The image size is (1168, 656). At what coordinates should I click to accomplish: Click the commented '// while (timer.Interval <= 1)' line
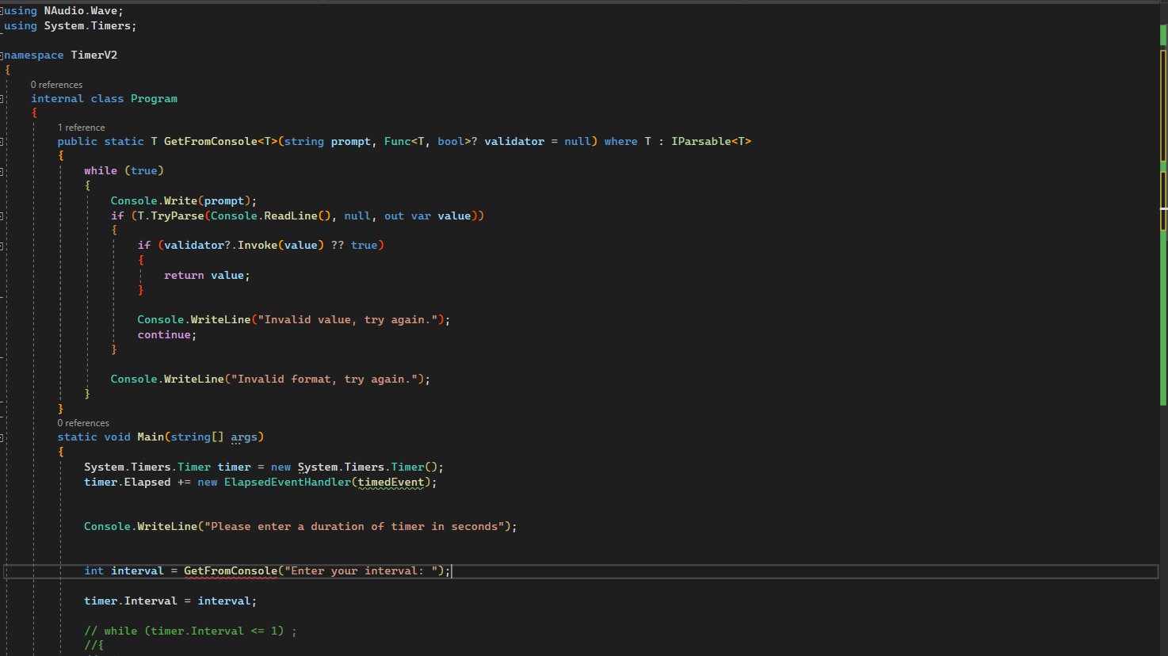pos(190,631)
